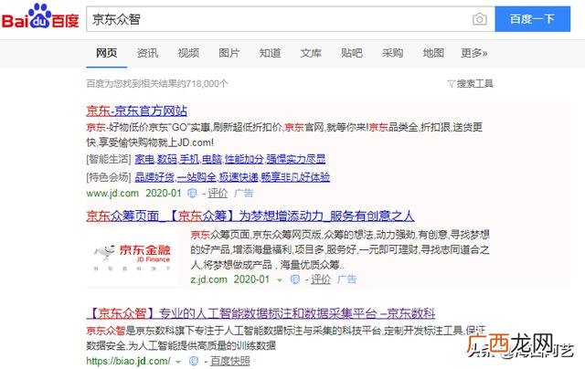Click 评价 link after www.jd.com
Viewport: 585px width, 369px height.
(x=218, y=193)
